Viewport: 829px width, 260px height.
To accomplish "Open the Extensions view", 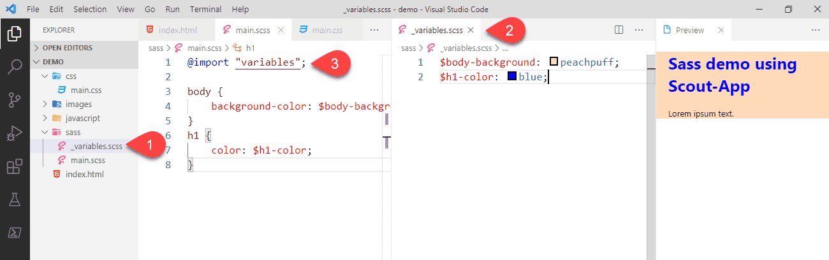I will [x=15, y=167].
